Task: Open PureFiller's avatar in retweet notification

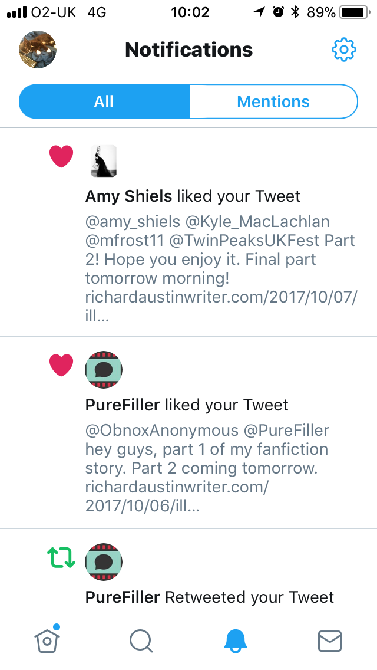Action: (104, 561)
